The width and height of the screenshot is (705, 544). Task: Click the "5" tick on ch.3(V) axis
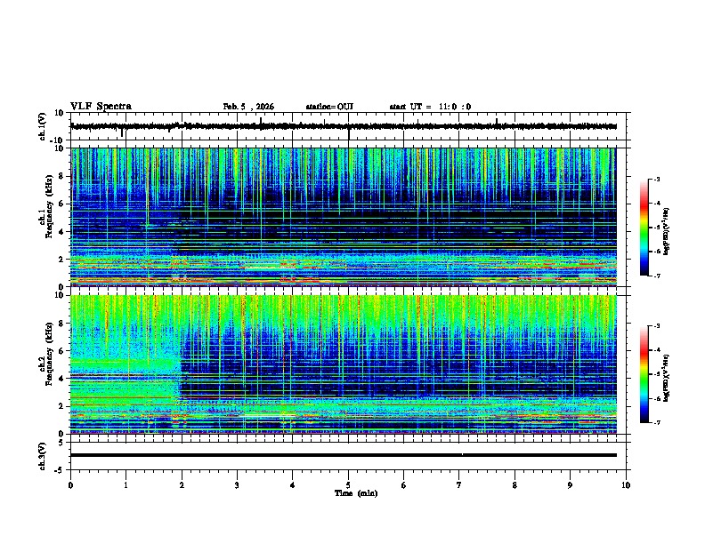click(61, 443)
